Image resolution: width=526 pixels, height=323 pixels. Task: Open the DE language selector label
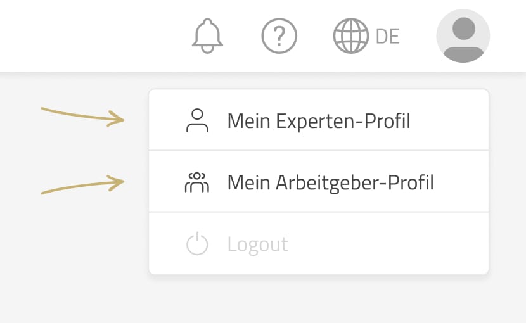coord(388,37)
